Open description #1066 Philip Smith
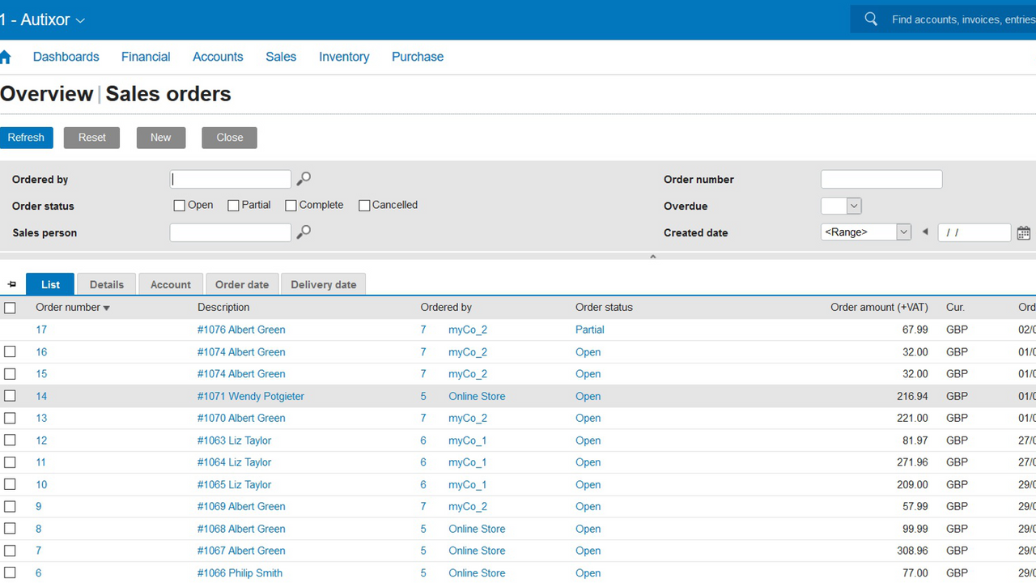Viewport: 1036px width, 583px height. click(240, 572)
